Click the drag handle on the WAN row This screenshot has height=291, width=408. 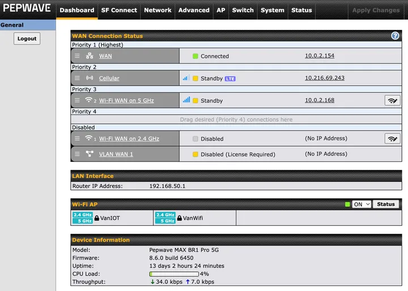coord(77,55)
